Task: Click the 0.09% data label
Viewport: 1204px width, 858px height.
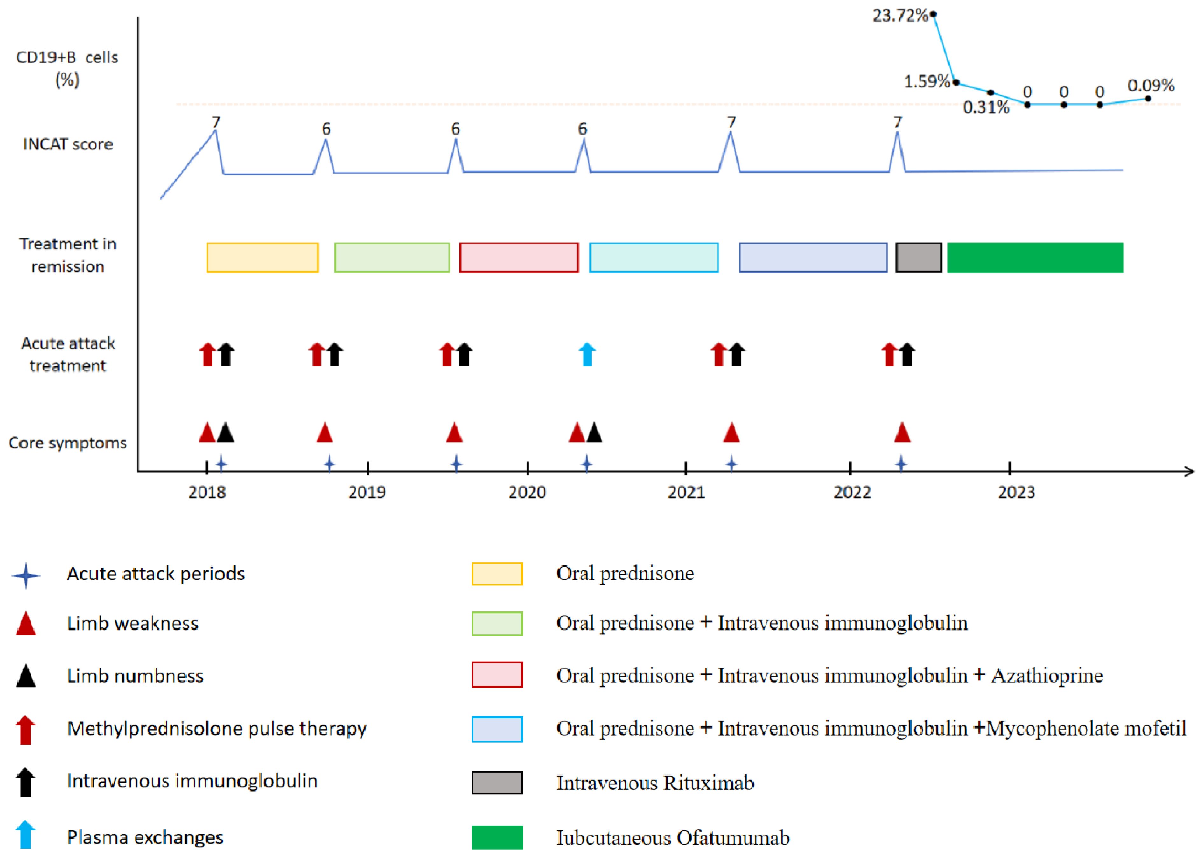Action: 1151,85
